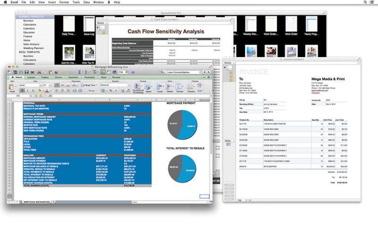378x236 pixels.
Task: Toggle Align Text Right
Action: [68, 91]
